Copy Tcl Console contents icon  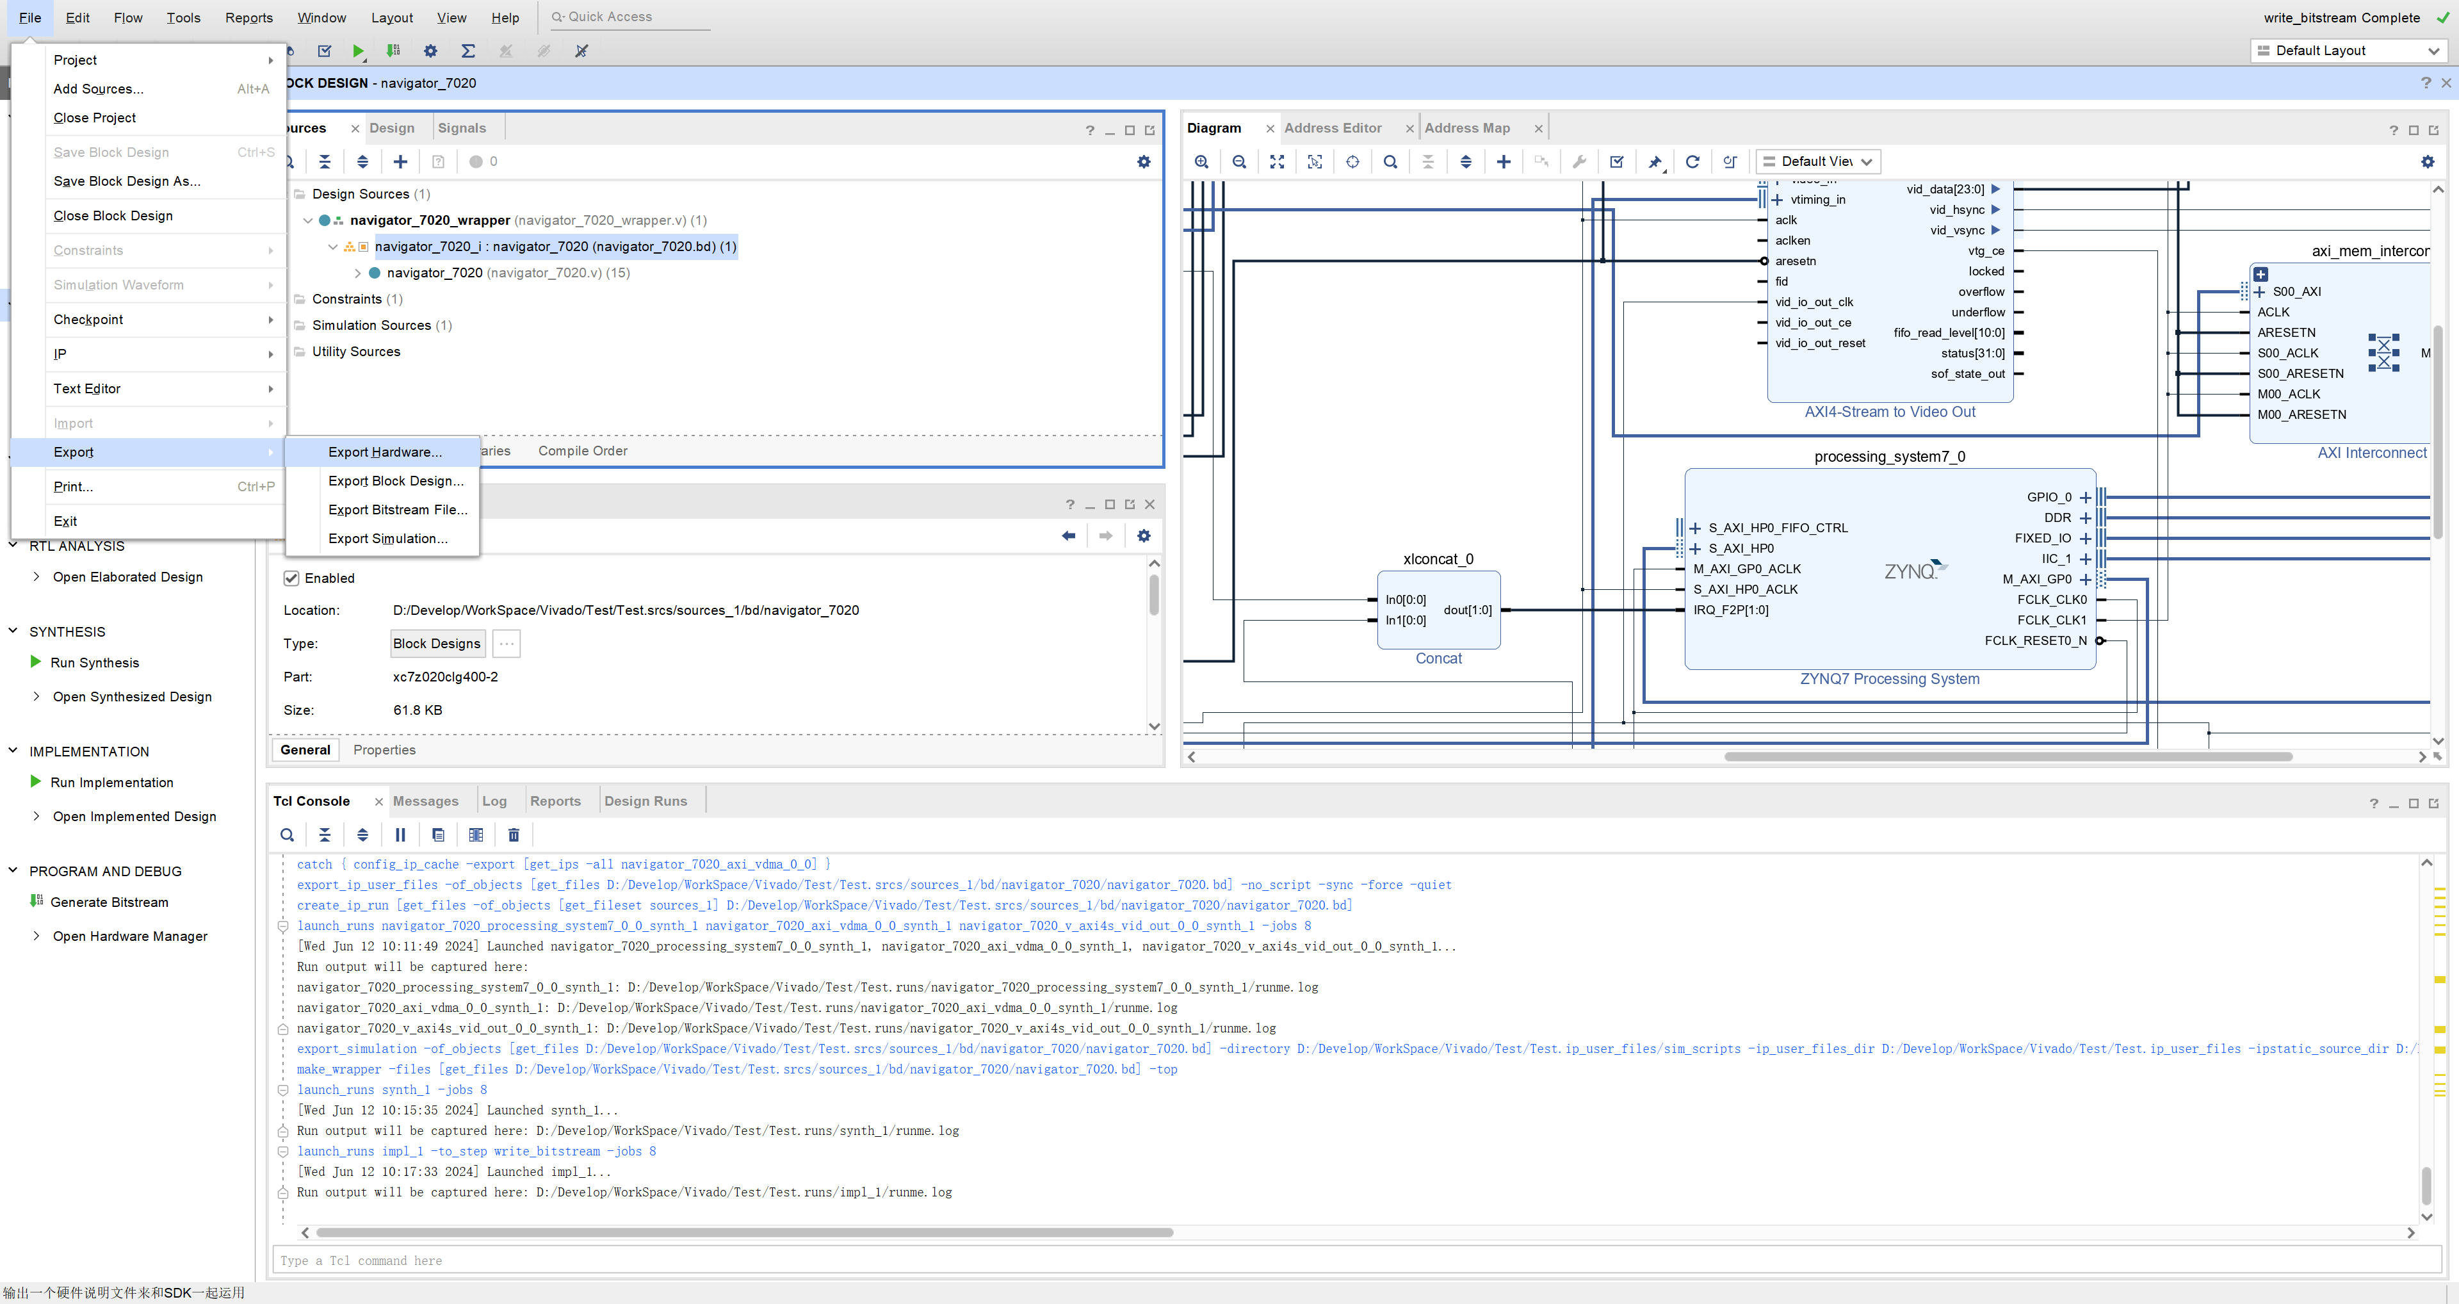[438, 835]
